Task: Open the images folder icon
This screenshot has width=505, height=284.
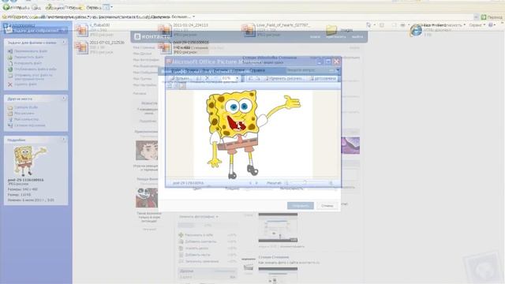Action: pos(331,30)
